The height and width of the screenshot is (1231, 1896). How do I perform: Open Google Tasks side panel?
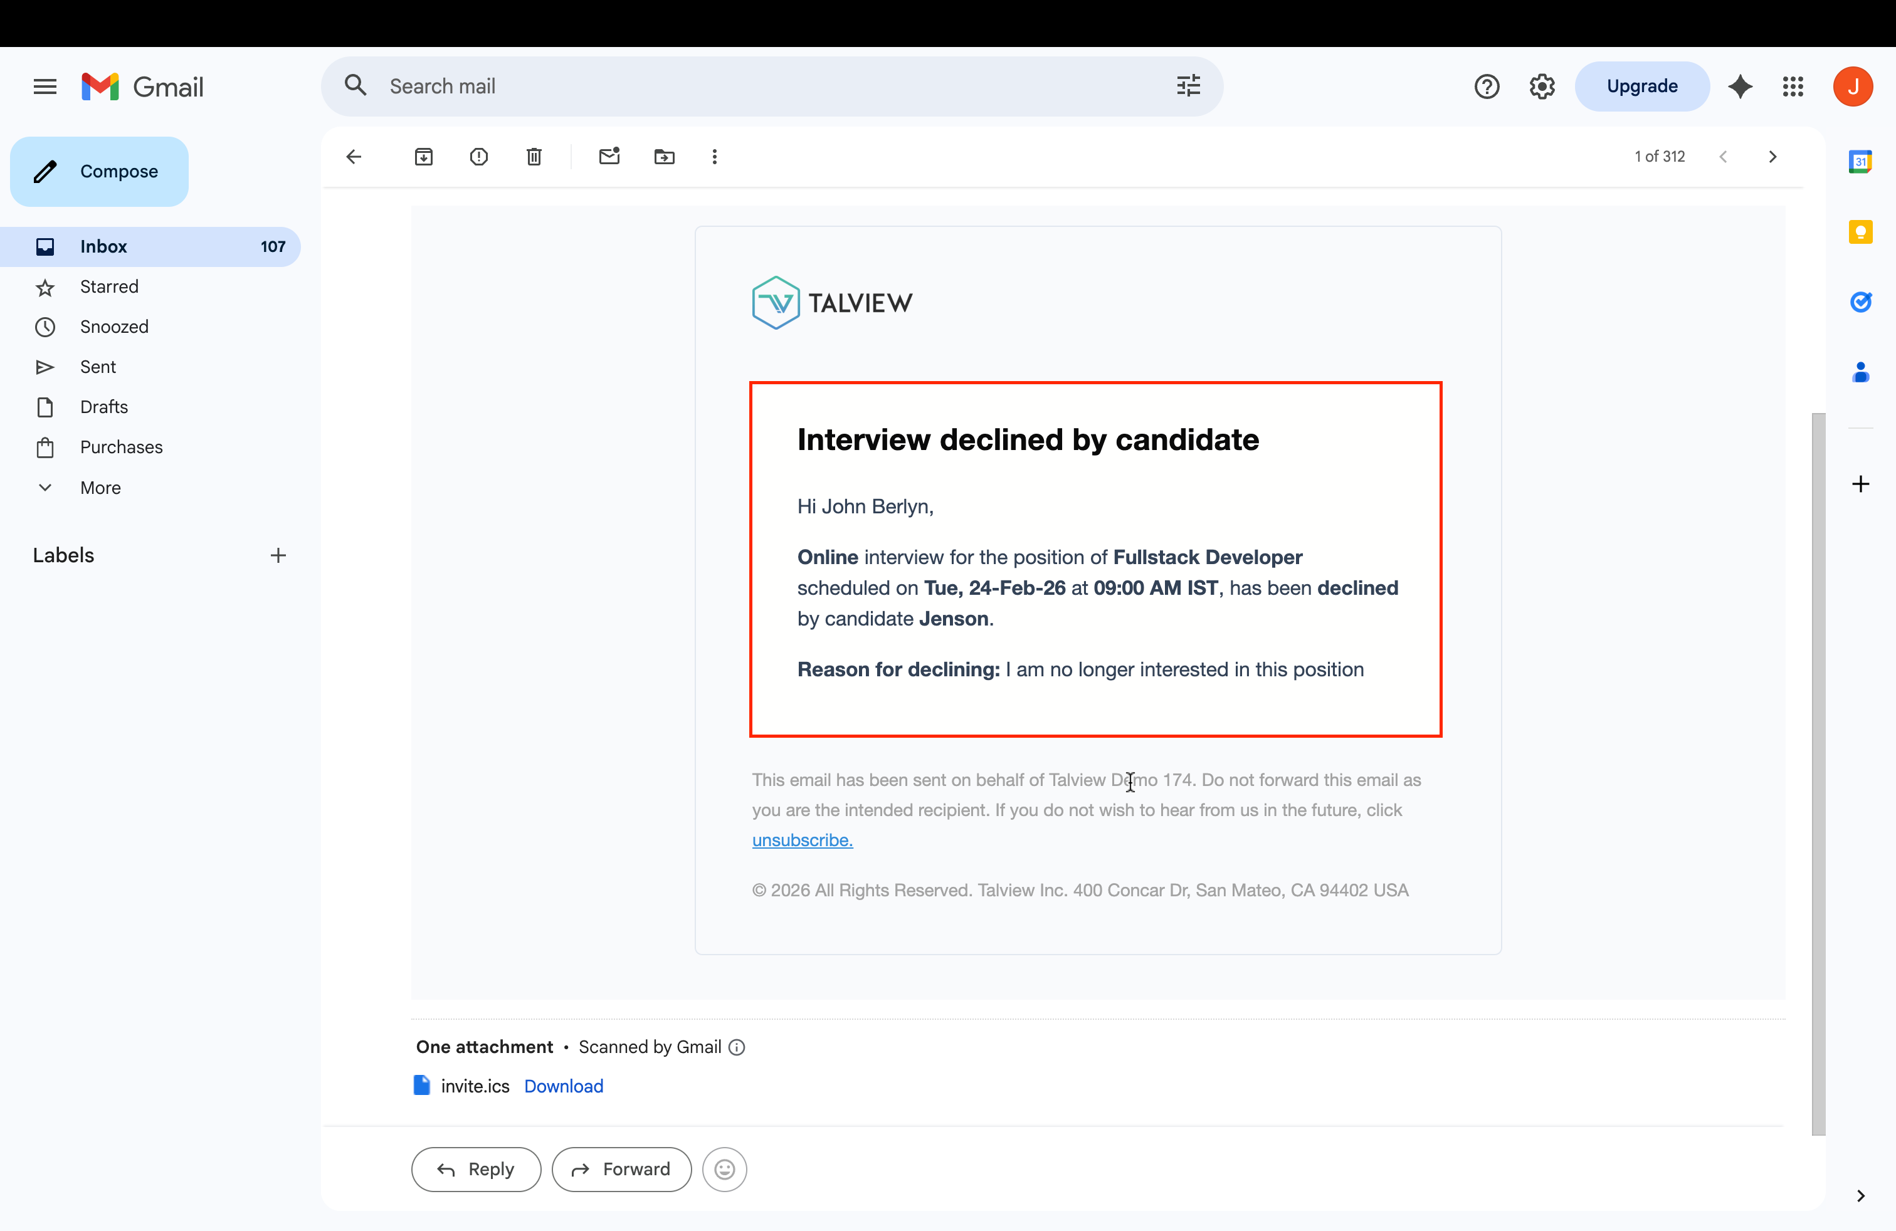(1860, 301)
